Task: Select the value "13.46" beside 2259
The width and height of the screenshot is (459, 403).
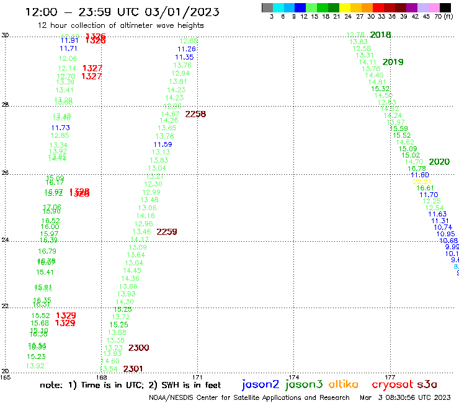Action: coord(141,232)
